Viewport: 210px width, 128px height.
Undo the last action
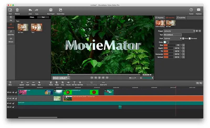pyautogui.click(x=30, y=10)
